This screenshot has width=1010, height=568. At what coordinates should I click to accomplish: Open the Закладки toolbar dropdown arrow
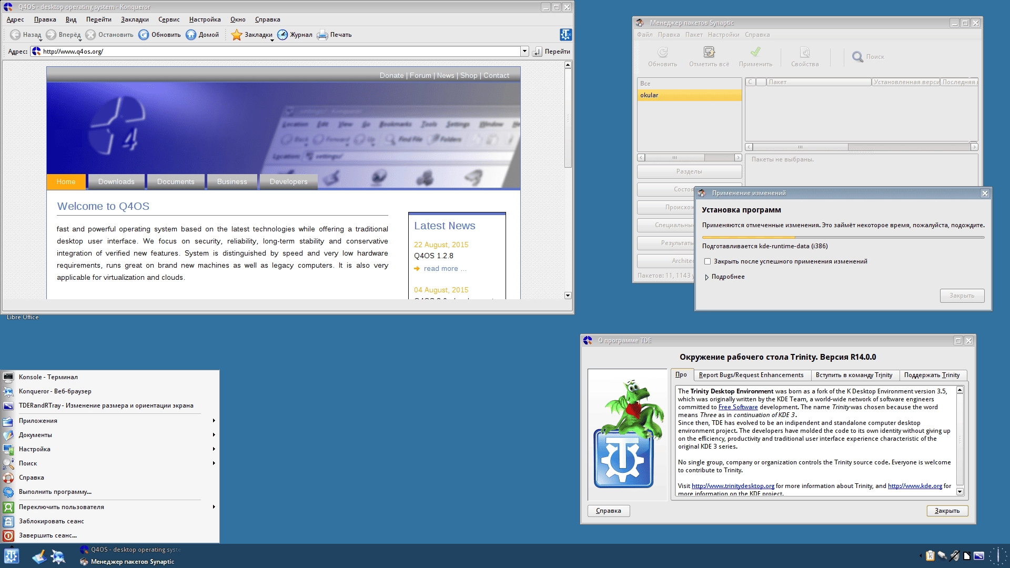(x=272, y=40)
